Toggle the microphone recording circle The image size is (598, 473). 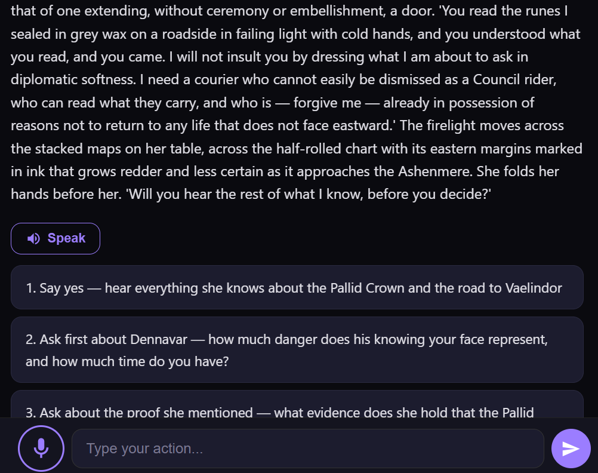click(41, 448)
